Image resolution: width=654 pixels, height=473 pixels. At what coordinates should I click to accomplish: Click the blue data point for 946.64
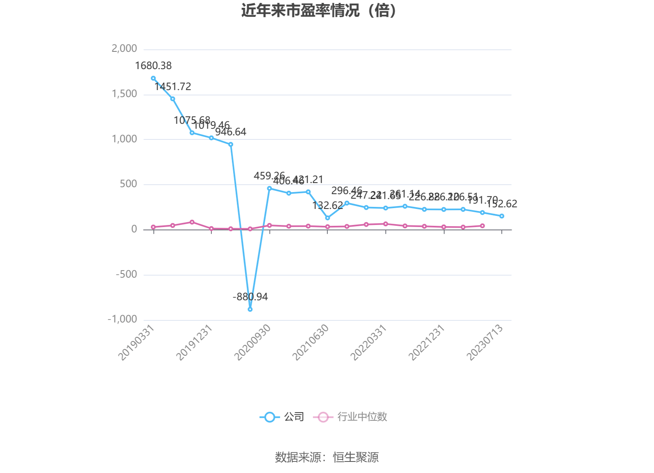click(x=231, y=144)
